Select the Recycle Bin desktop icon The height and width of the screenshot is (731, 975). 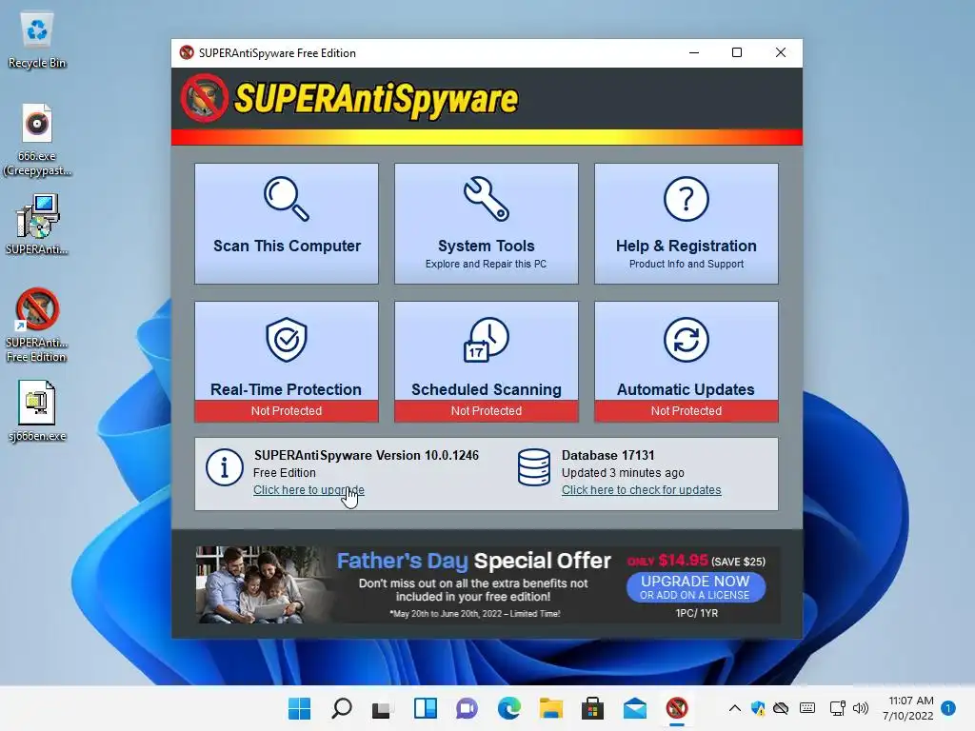coord(37,40)
